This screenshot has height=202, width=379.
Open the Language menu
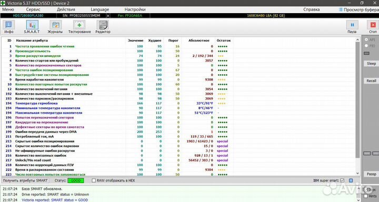tap(100, 9)
